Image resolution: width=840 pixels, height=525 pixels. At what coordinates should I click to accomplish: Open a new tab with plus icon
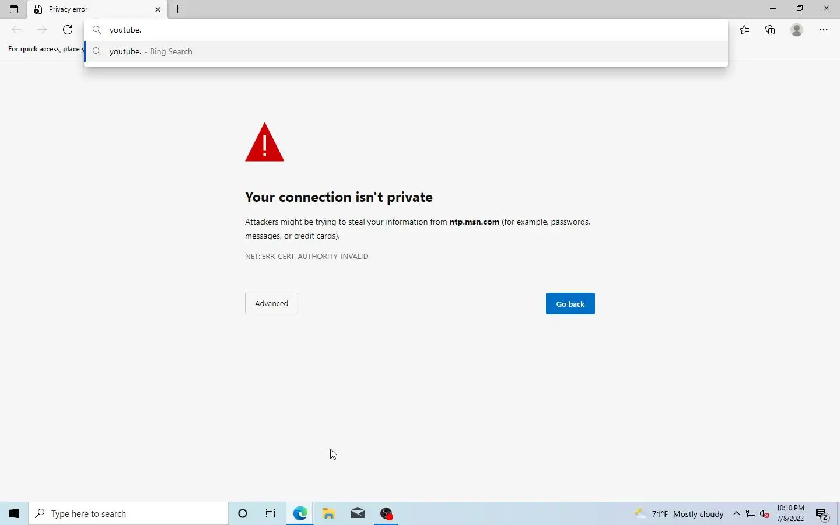(178, 9)
